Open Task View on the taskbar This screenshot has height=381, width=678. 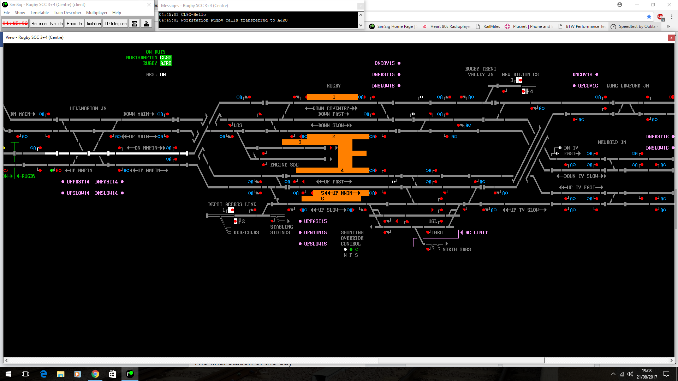(25, 374)
